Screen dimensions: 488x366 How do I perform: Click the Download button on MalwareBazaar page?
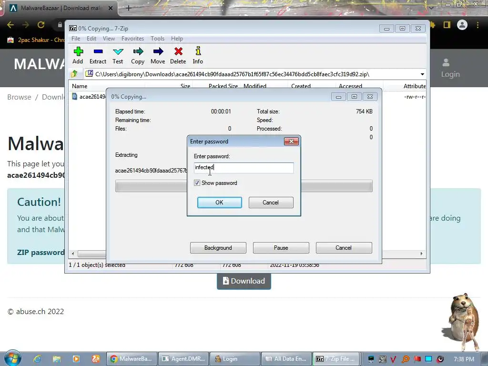[244, 281]
